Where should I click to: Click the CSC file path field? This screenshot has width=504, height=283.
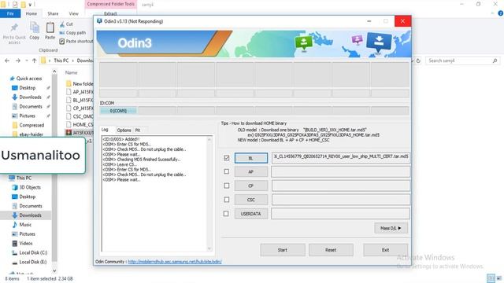pos(341,200)
